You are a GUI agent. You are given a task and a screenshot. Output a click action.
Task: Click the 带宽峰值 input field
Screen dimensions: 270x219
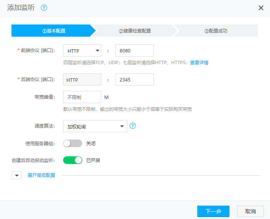point(82,97)
